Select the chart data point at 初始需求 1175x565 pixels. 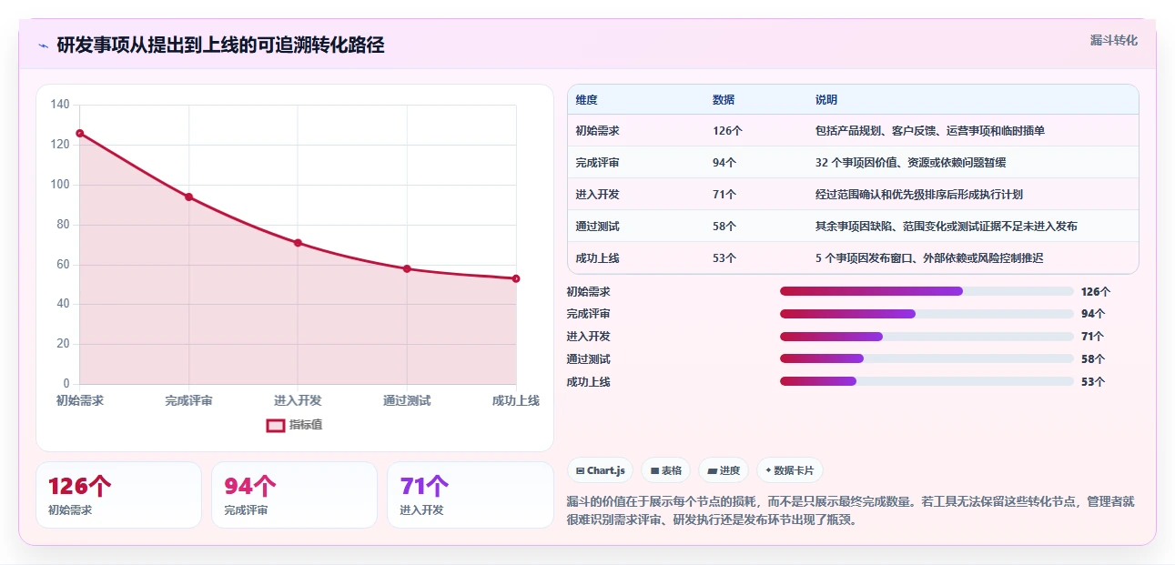click(79, 133)
